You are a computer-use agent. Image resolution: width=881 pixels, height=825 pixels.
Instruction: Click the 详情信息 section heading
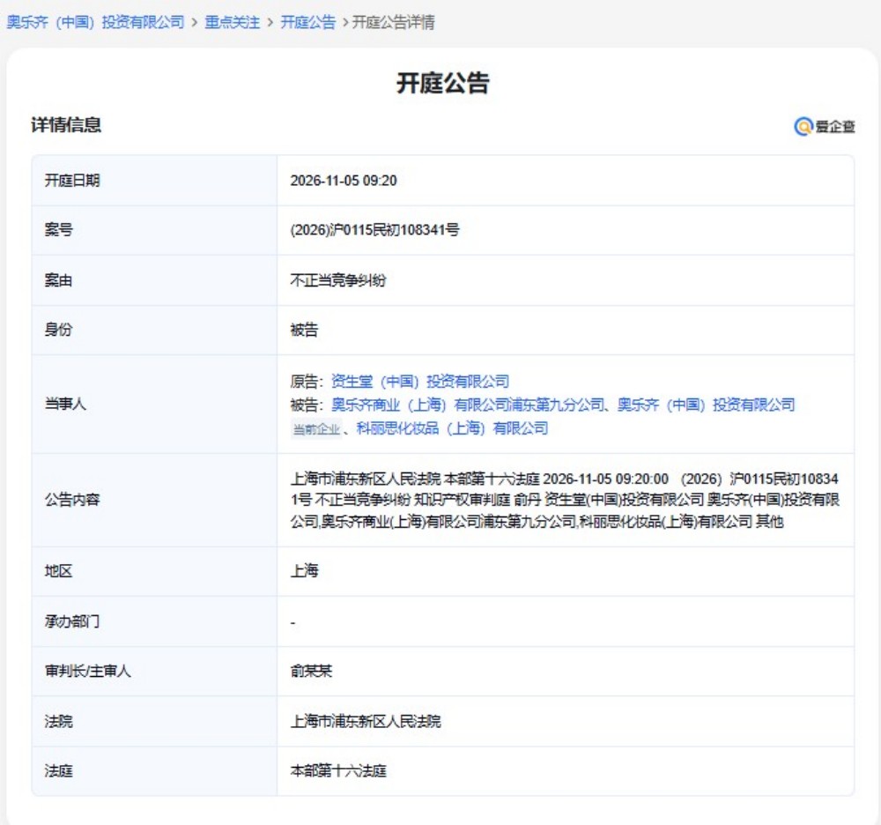pyautogui.click(x=66, y=125)
